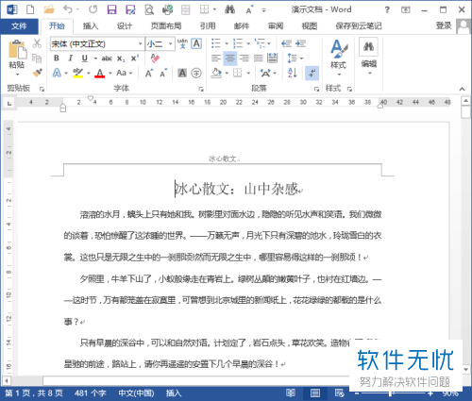472x401 pixels.
Task: Expand bullet list style dropdown
Action: (x=227, y=43)
